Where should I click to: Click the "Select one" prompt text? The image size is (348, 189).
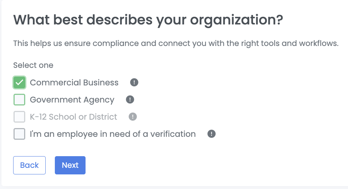click(33, 65)
